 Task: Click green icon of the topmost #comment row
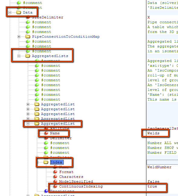(x=19, y=3)
